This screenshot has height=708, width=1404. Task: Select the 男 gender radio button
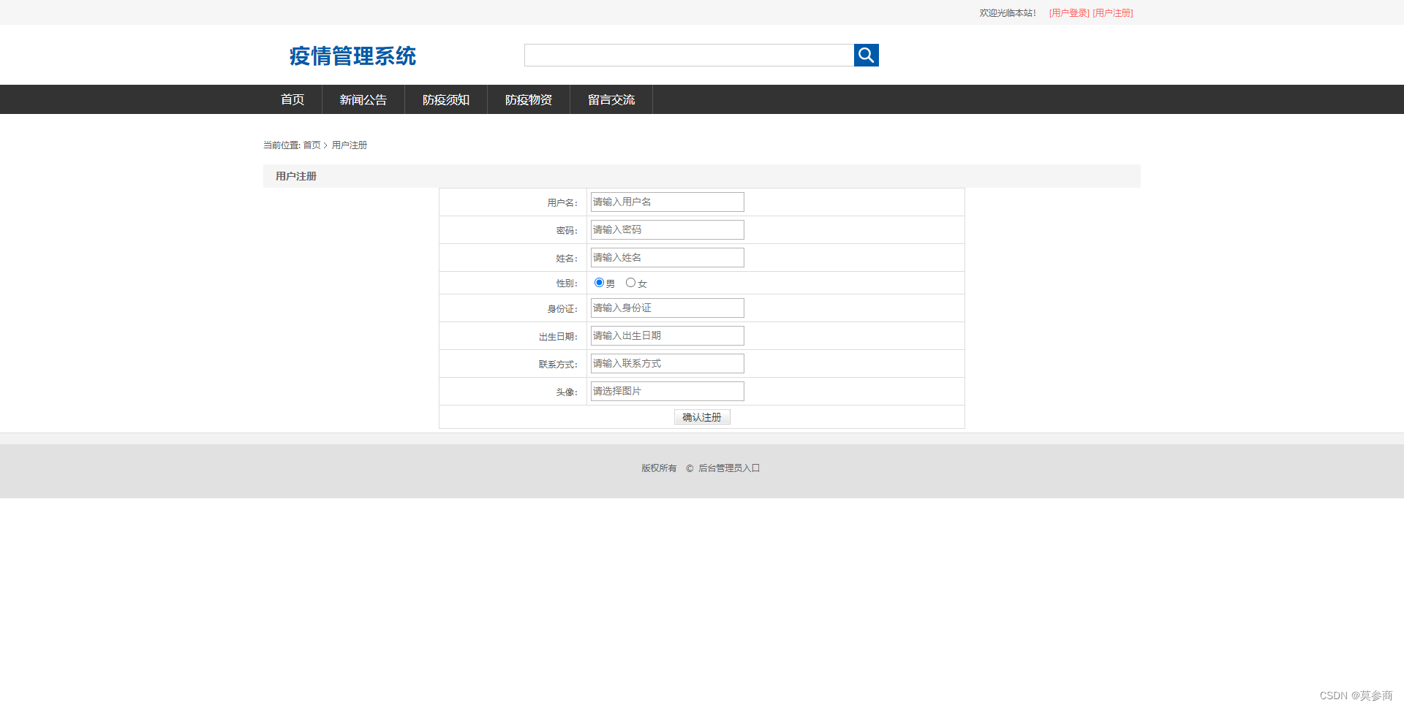599,283
